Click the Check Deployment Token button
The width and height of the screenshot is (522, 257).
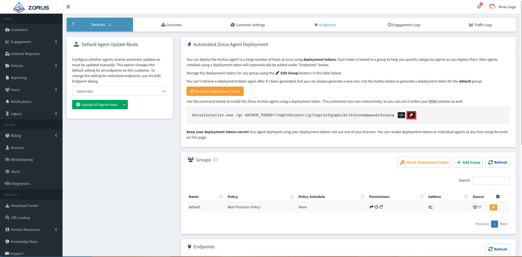pos(424,162)
